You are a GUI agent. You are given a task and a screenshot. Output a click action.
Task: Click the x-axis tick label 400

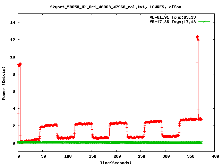point(215,156)
